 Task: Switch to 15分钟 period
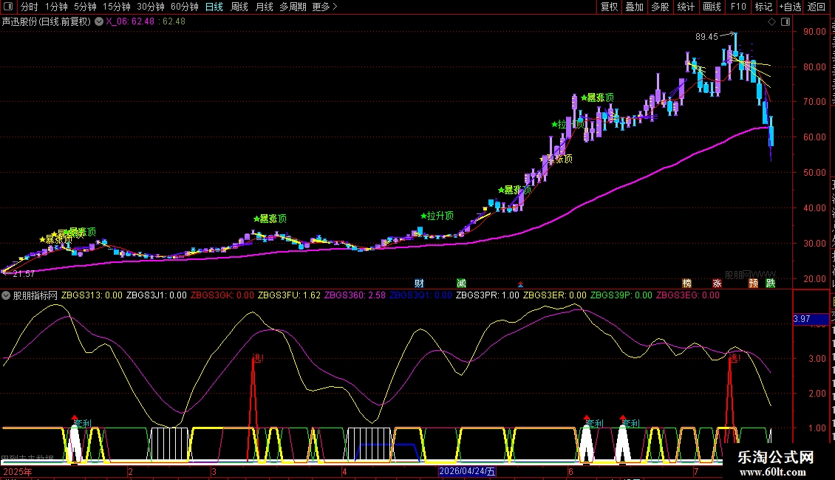pyautogui.click(x=117, y=7)
